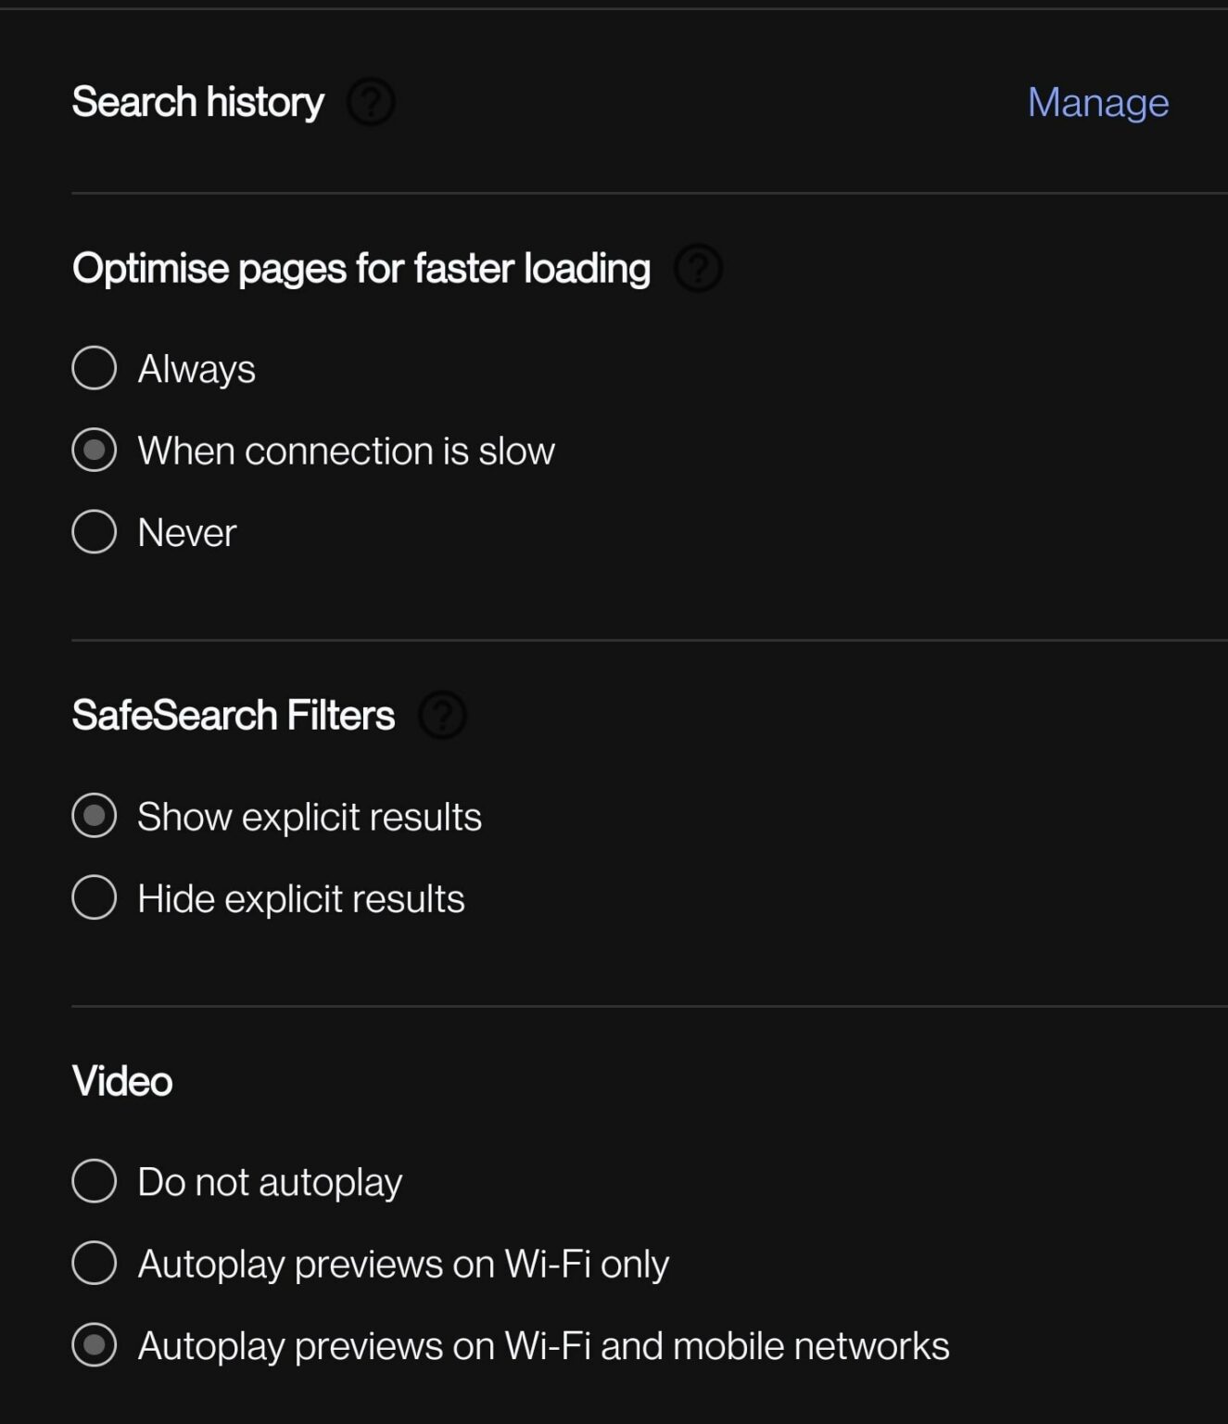Click the Optimise pages for faster loading heading

pyautogui.click(x=361, y=268)
